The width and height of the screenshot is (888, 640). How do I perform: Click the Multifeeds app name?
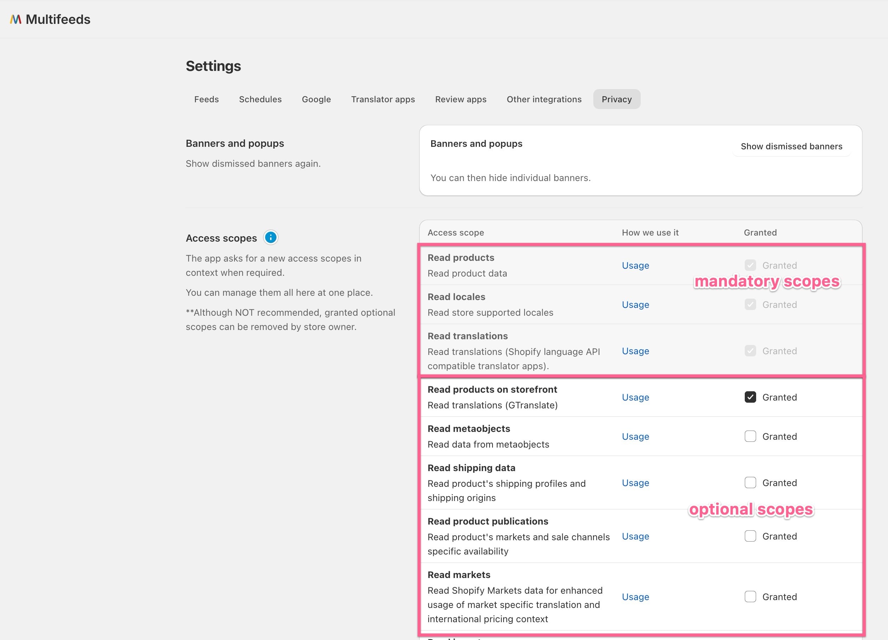(58, 20)
